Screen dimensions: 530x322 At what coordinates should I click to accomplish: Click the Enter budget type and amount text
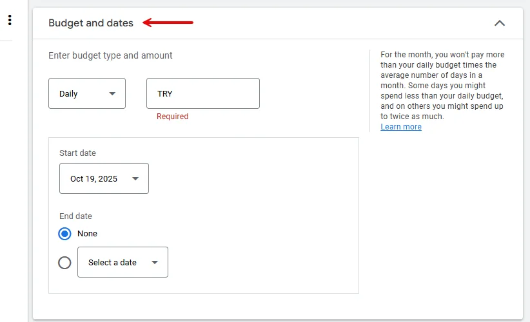(110, 55)
